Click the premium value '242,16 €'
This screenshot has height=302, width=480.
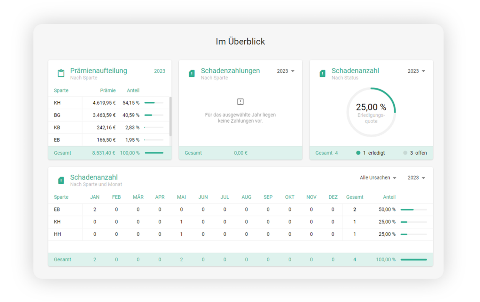106,127
